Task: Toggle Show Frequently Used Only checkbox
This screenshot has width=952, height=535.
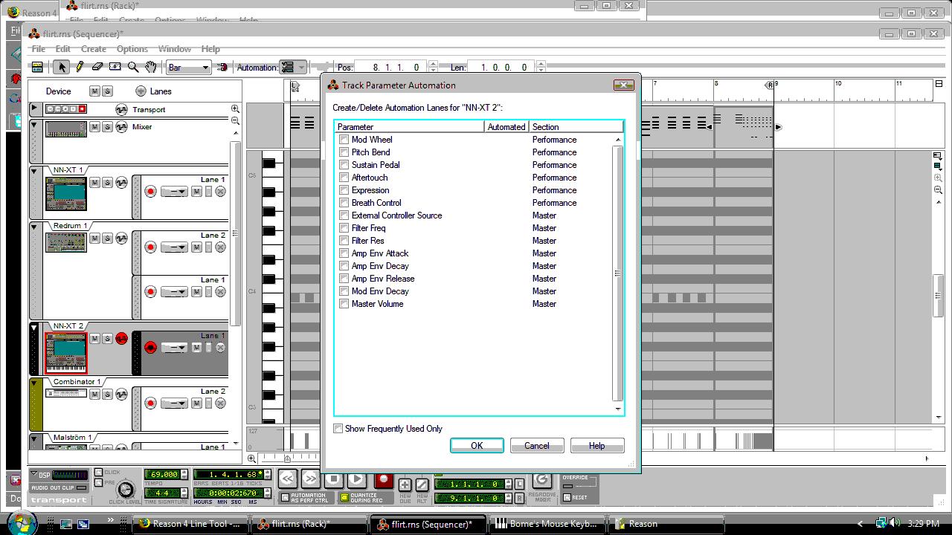Action: click(338, 429)
